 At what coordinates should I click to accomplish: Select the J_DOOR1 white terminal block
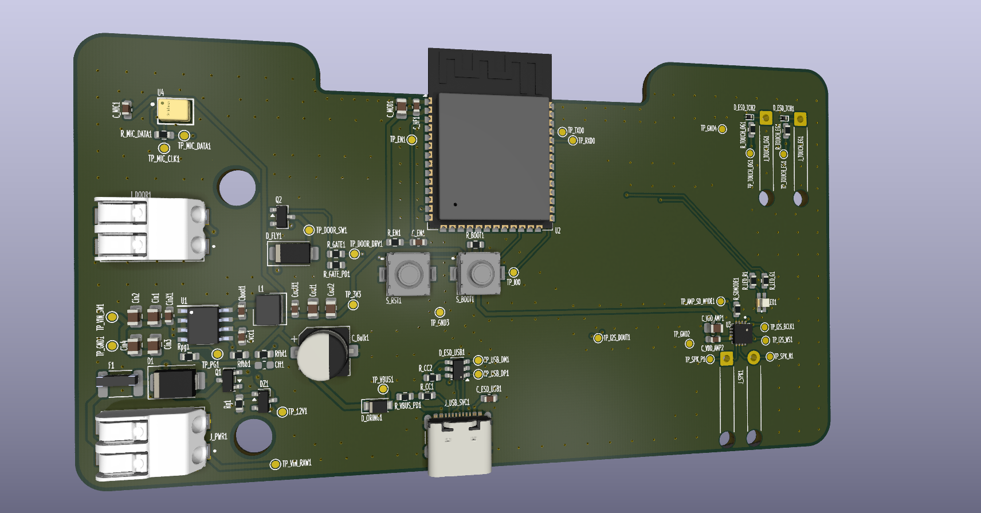[150, 229]
